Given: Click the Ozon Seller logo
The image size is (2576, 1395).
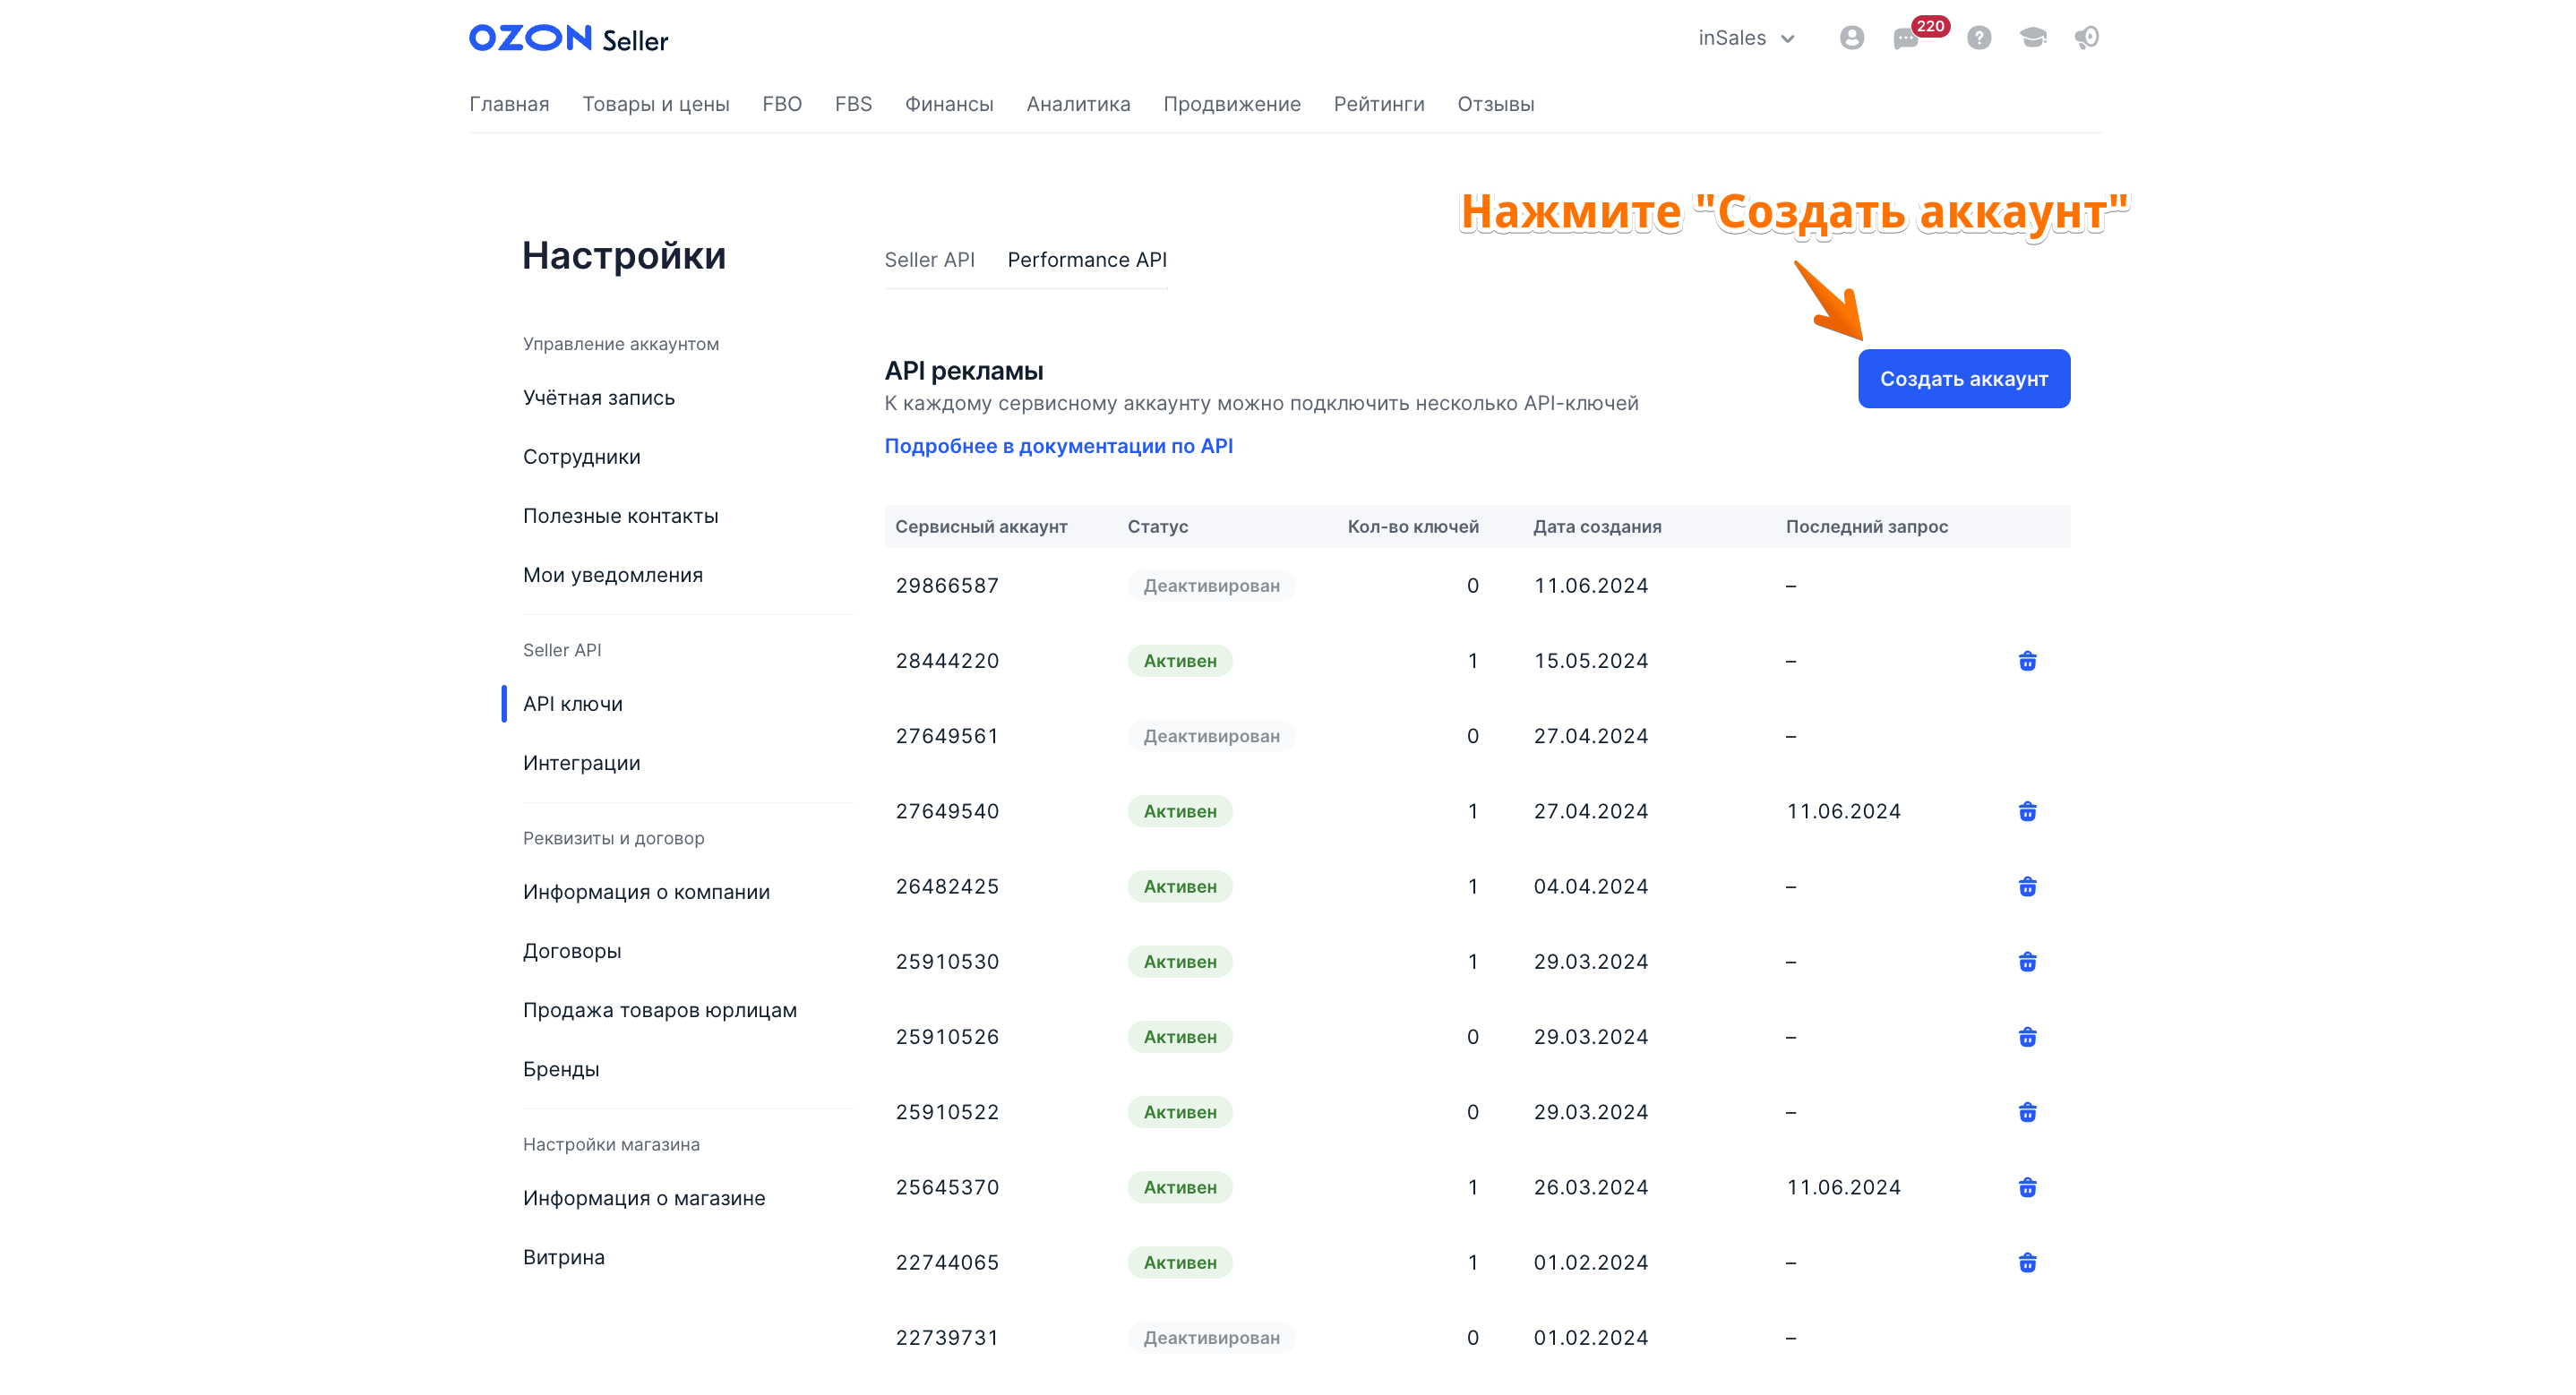Looking at the screenshot, I should coord(568,39).
